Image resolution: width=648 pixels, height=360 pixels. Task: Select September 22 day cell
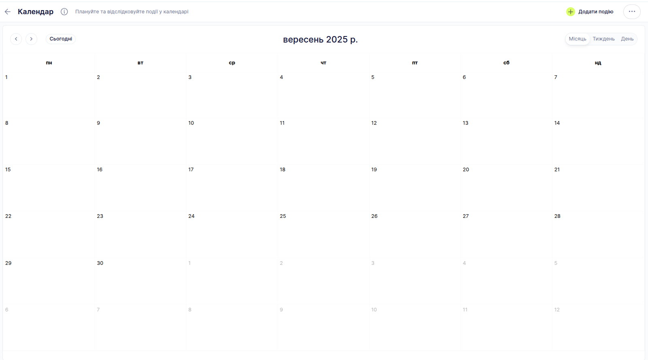click(x=49, y=234)
